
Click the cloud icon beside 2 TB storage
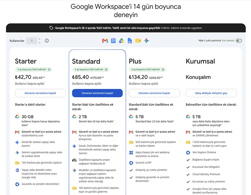pyautogui.click(x=74, y=116)
